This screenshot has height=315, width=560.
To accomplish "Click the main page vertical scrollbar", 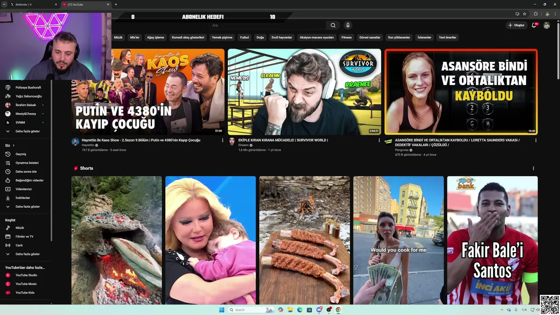I will [x=557, y=50].
